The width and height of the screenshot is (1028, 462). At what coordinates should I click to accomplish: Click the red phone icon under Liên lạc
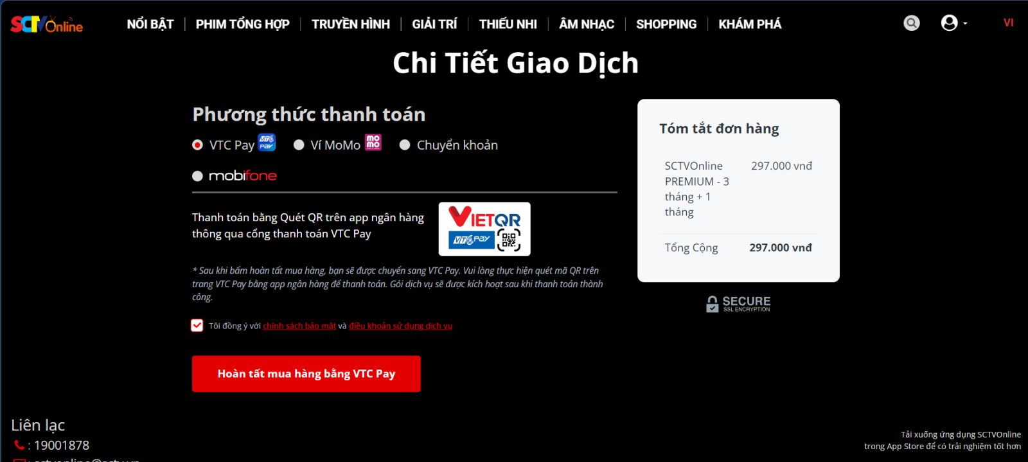(x=19, y=445)
